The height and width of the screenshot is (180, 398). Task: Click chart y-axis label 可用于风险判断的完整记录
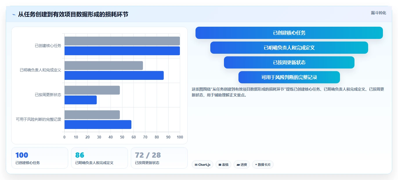coord(39,119)
